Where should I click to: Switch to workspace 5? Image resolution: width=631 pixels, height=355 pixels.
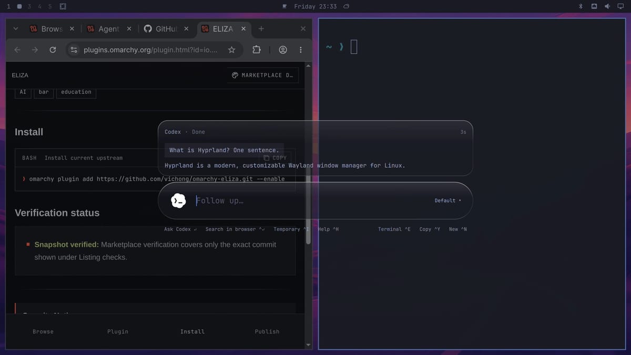pos(50,6)
